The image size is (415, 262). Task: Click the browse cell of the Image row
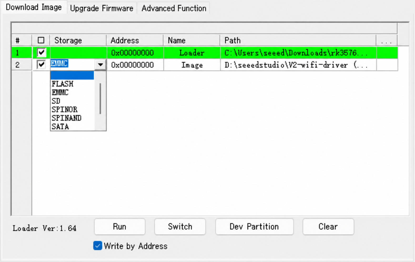pos(387,65)
